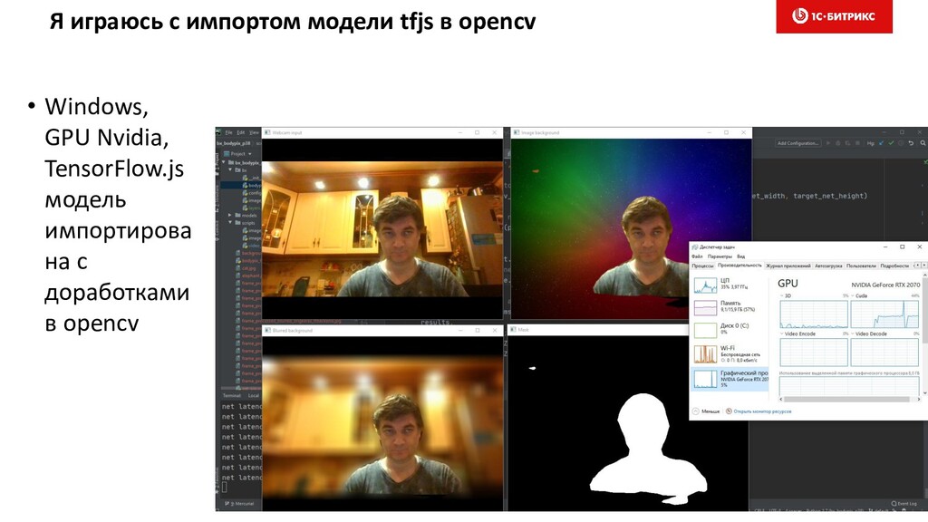Click the Hg update project arrow icon
Image resolution: width=928 pixels, height=522 pixels.
click(x=881, y=143)
